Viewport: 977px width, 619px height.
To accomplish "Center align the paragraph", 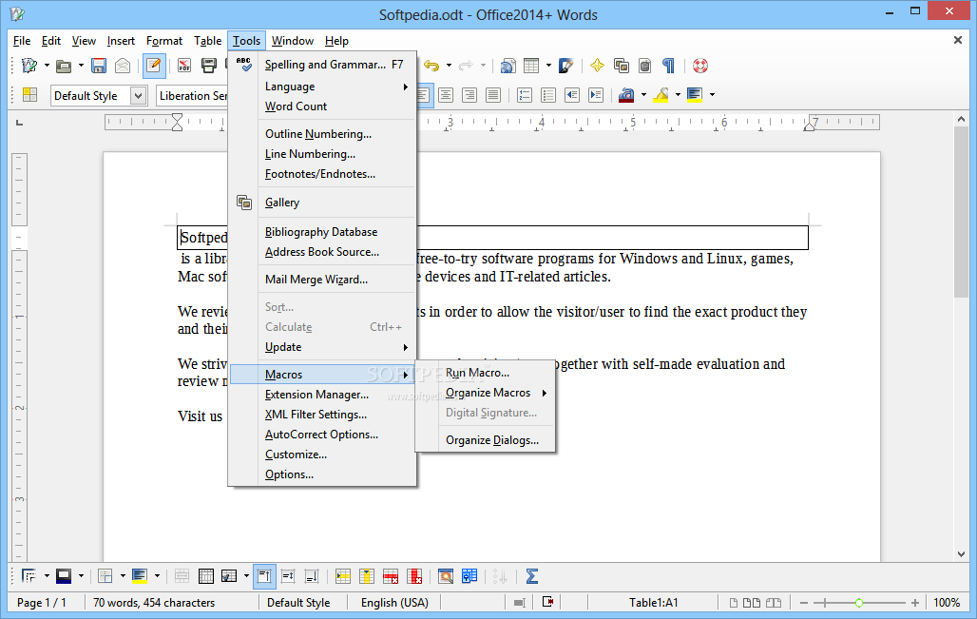I will click(x=446, y=95).
